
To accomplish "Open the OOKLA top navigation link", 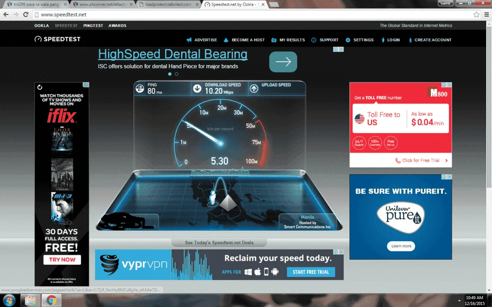I will (x=41, y=25).
